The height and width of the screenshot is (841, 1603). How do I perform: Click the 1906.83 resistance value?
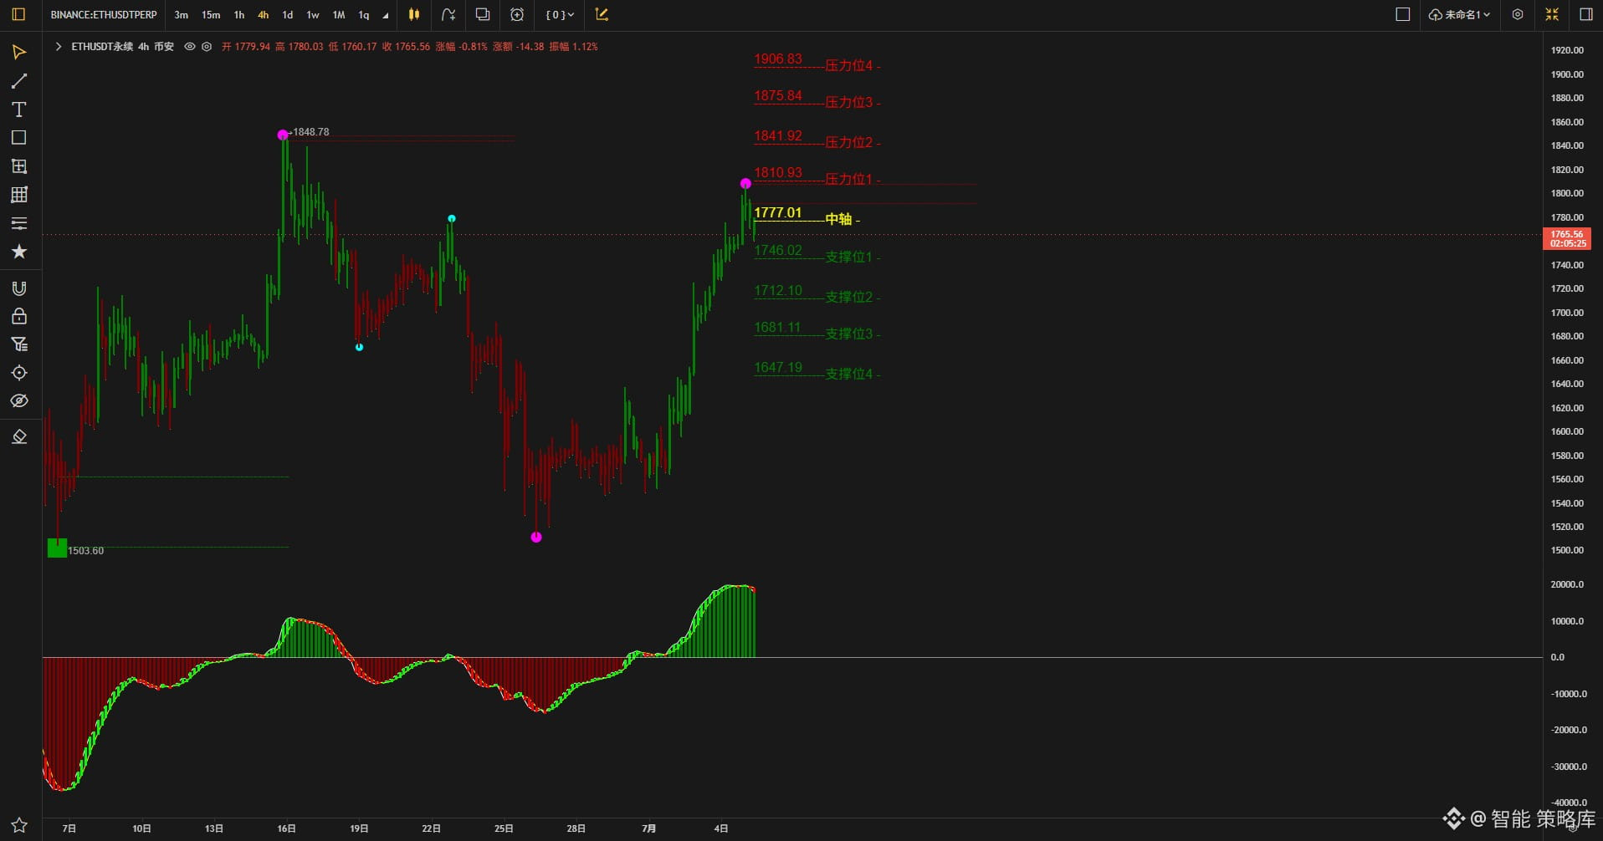point(778,59)
